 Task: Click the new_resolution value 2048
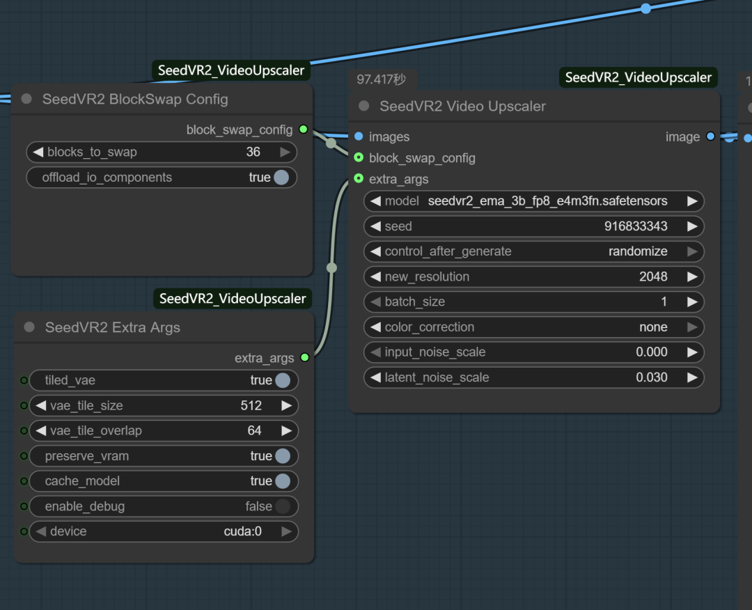653,276
